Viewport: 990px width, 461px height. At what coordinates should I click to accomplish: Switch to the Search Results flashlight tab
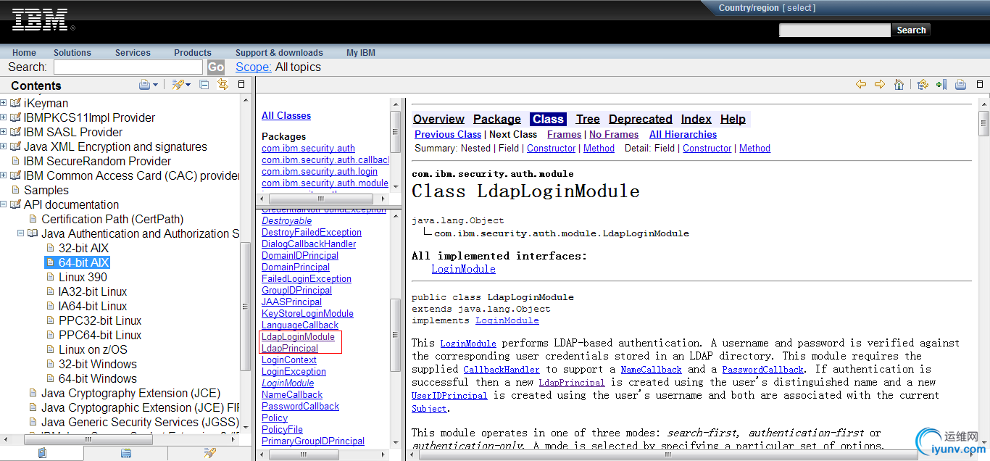click(x=209, y=453)
